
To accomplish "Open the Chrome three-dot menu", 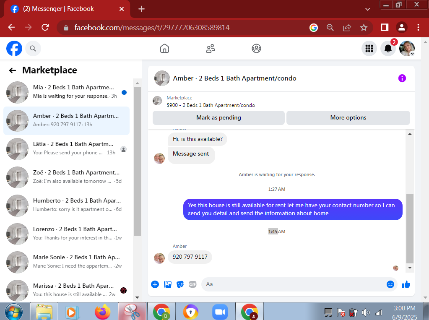I will pyautogui.click(x=418, y=27).
